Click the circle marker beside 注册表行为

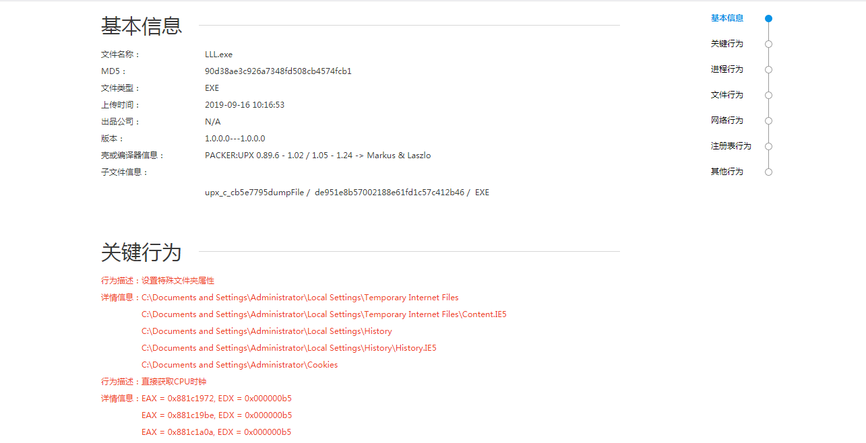click(x=768, y=147)
